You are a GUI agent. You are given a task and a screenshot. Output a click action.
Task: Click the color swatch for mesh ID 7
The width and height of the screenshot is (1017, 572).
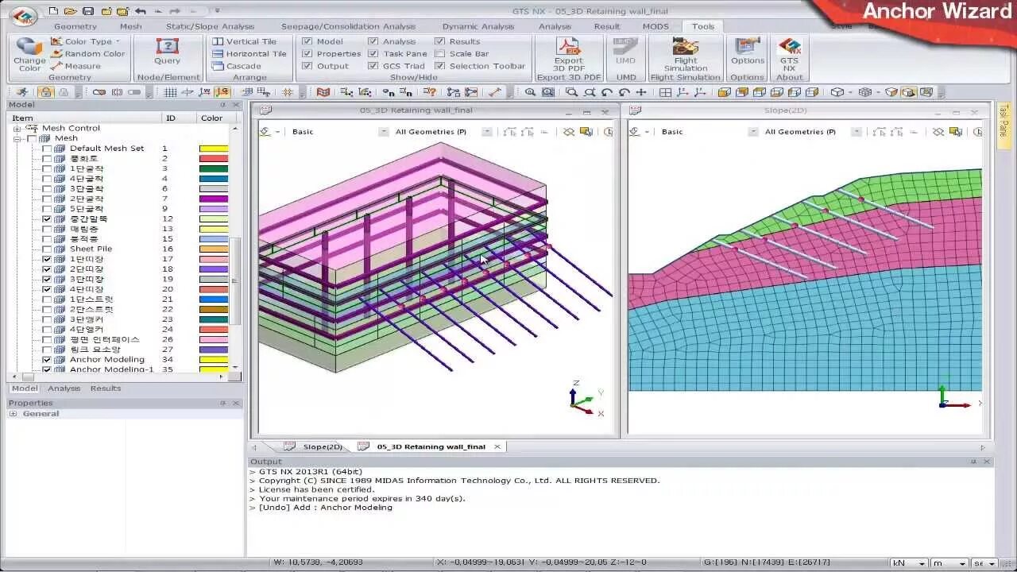pos(214,199)
